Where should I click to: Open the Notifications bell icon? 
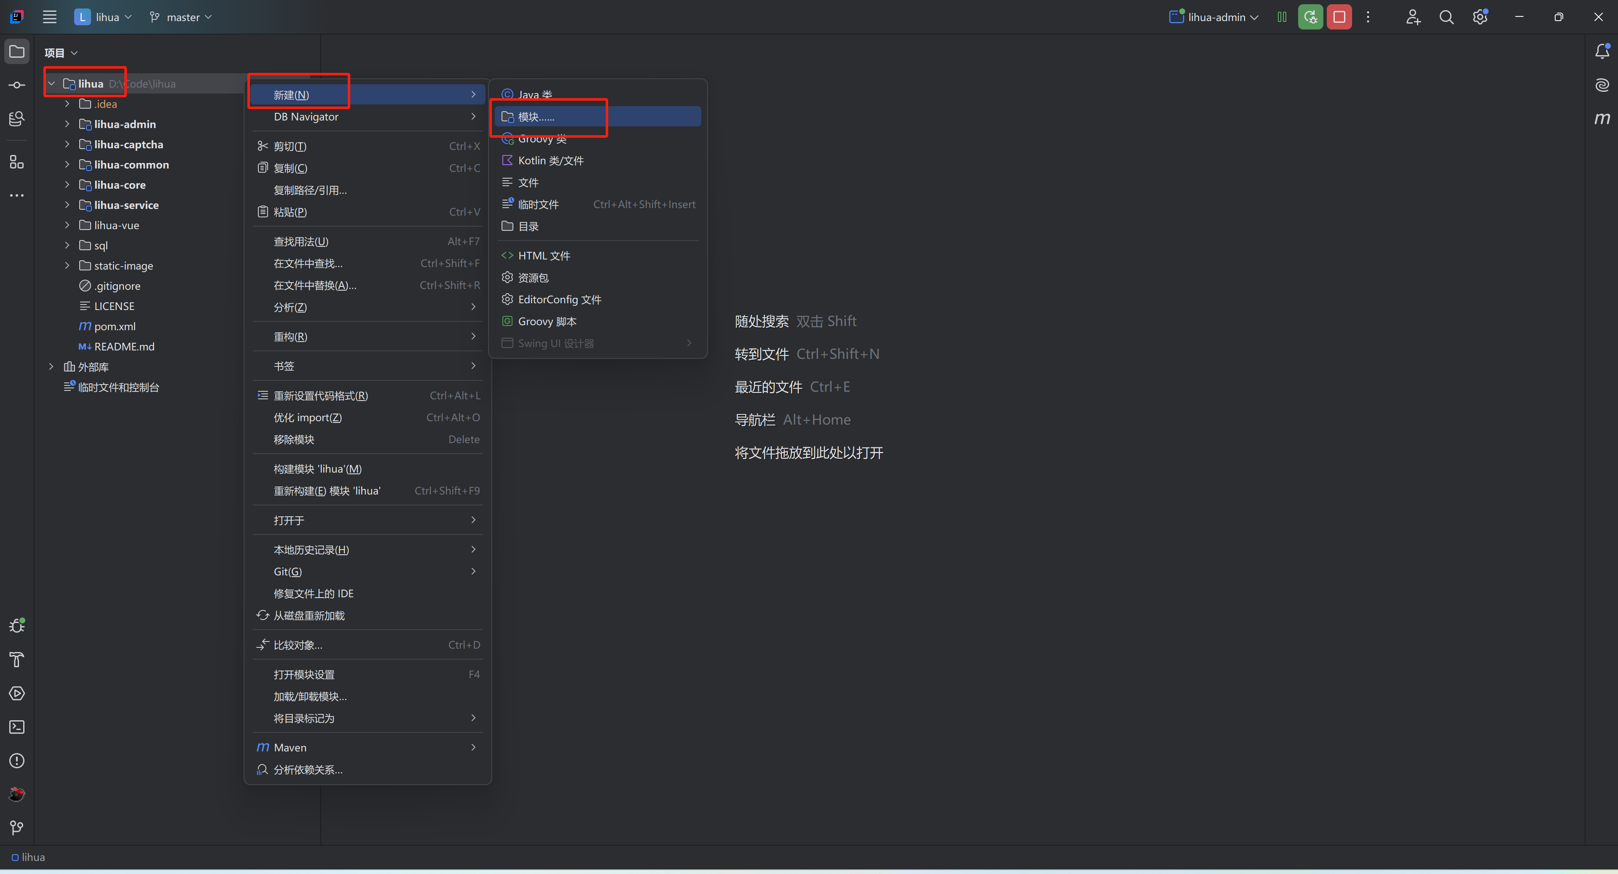coord(1602,51)
